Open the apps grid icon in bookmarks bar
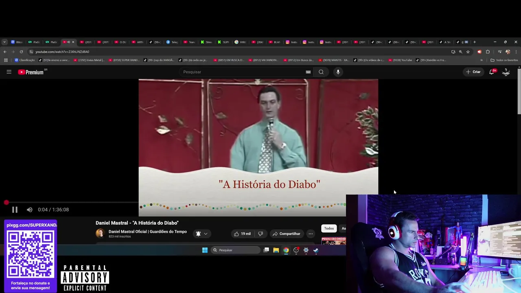Screen dimensions: 521x293 [6, 60]
